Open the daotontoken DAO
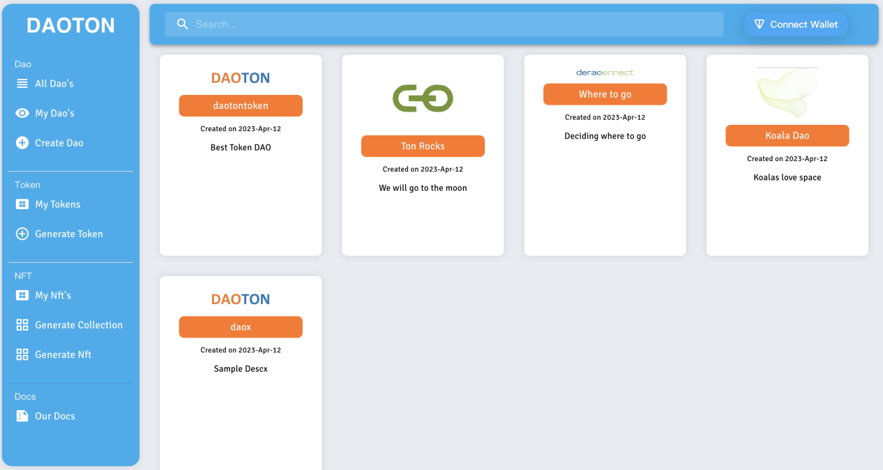The width and height of the screenshot is (883, 470). [x=241, y=106]
